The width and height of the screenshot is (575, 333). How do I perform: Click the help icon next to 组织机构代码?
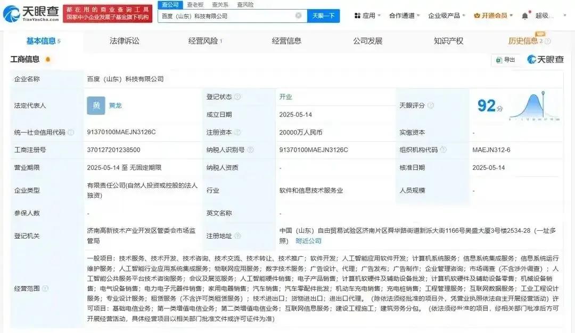click(443, 150)
